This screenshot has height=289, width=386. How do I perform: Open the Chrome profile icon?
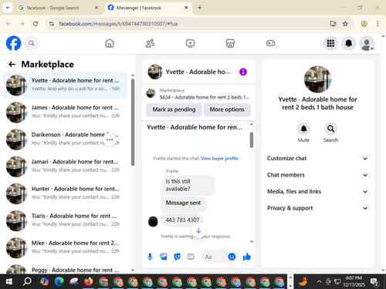tap(364, 24)
